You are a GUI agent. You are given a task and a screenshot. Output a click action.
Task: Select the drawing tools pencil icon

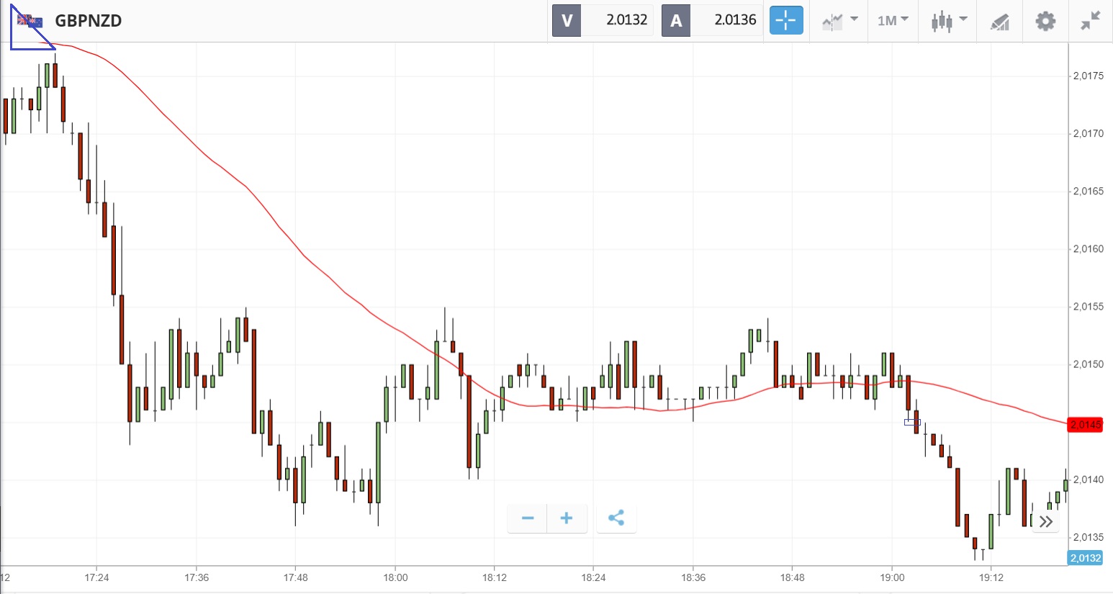1000,22
